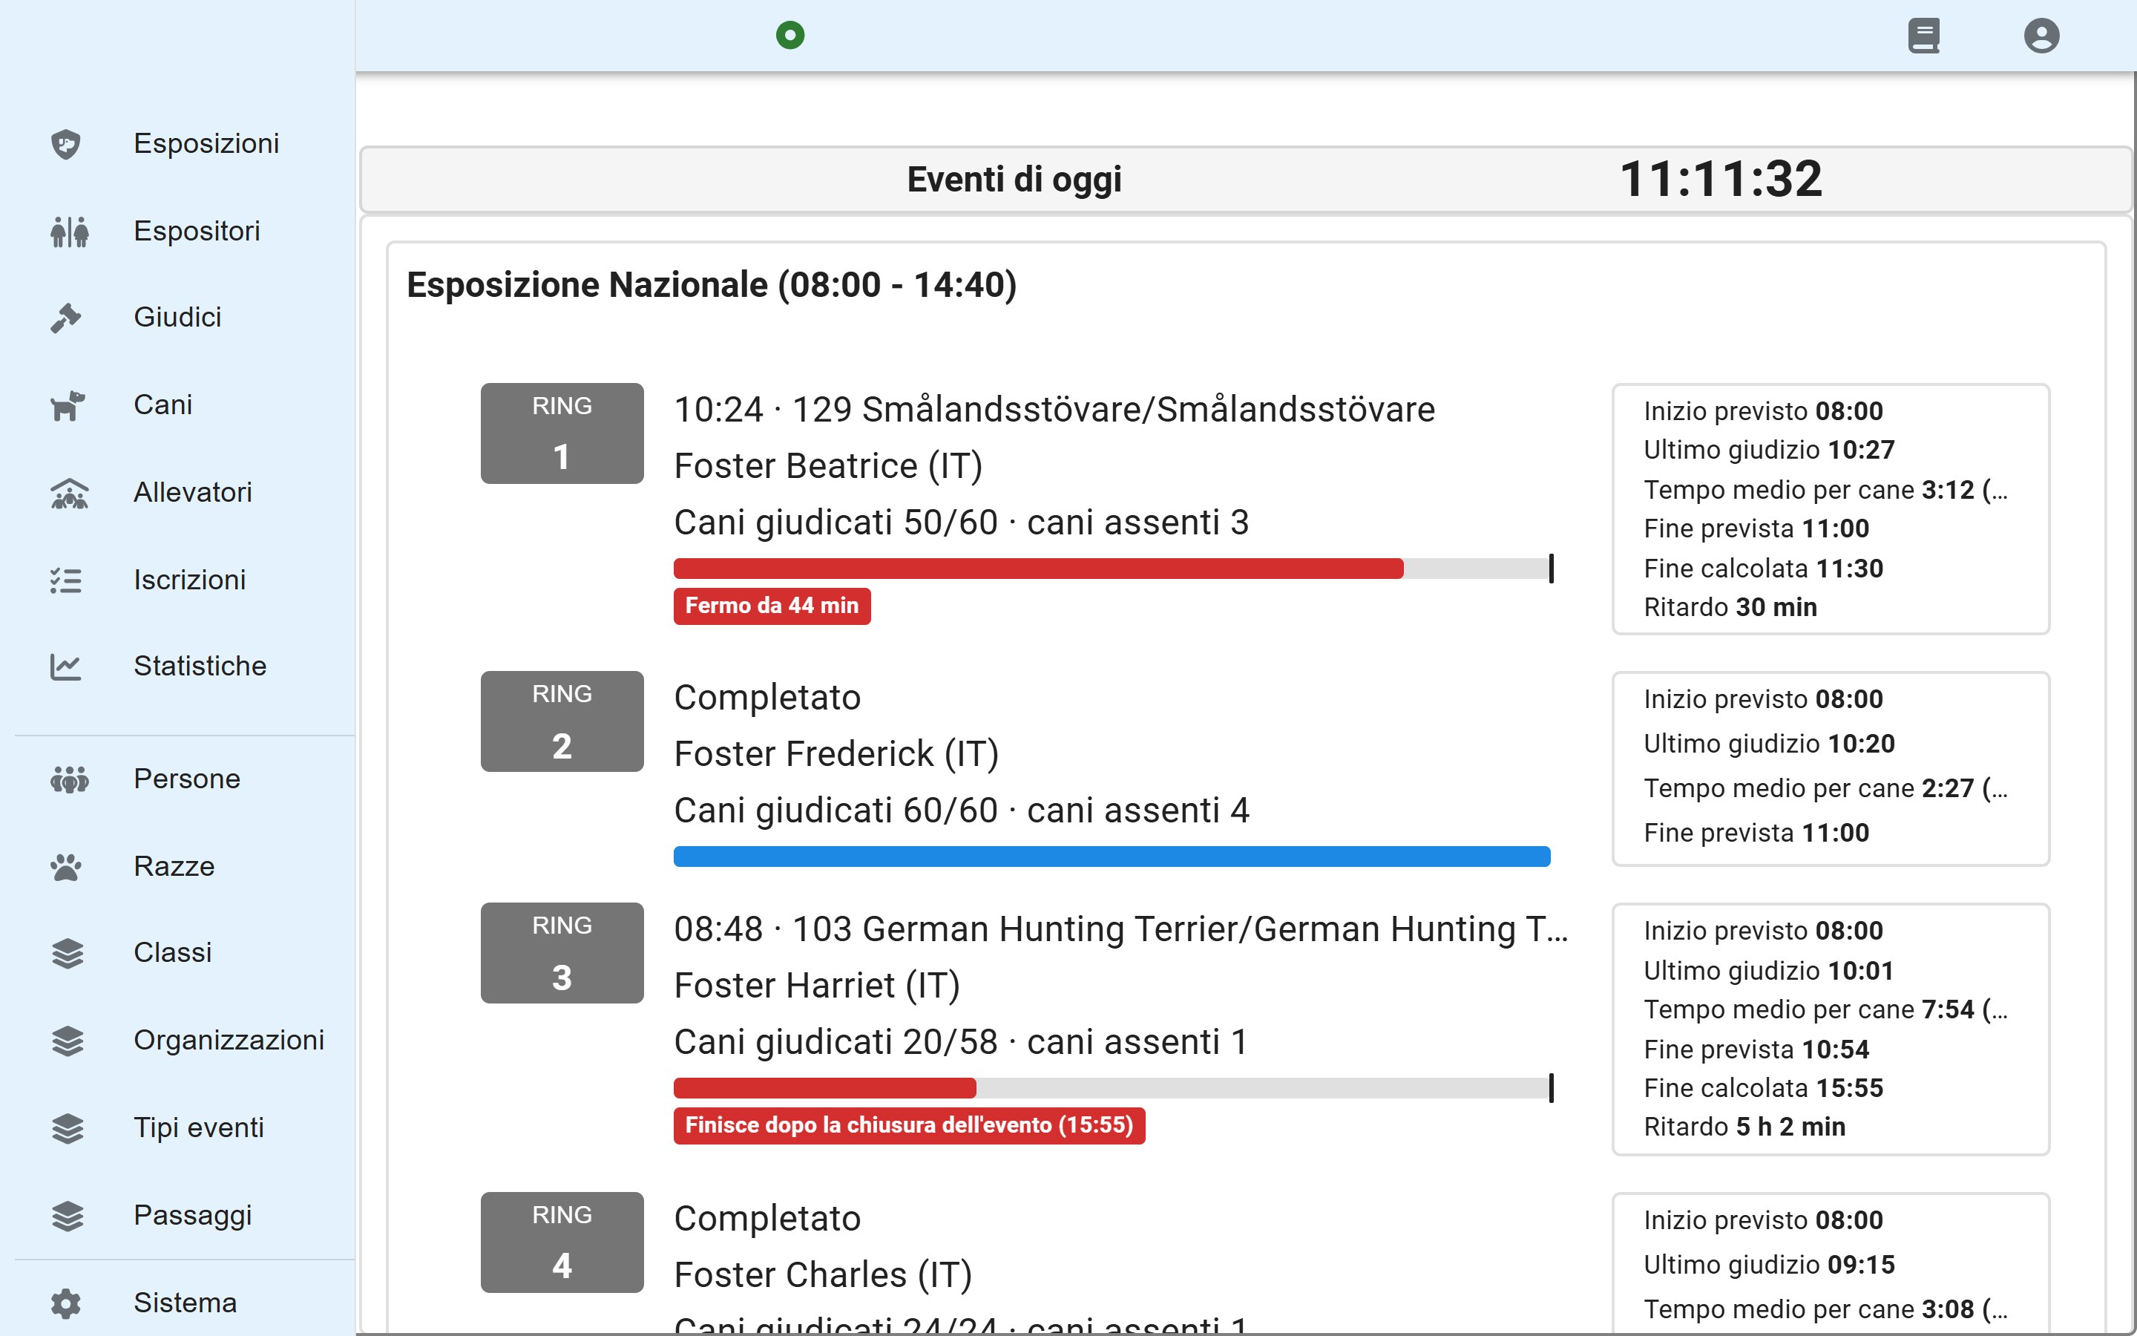This screenshot has width=2137, height=1336.
Task: Click the 'Eventi di oggi' heading
Action: point(1014,180)
